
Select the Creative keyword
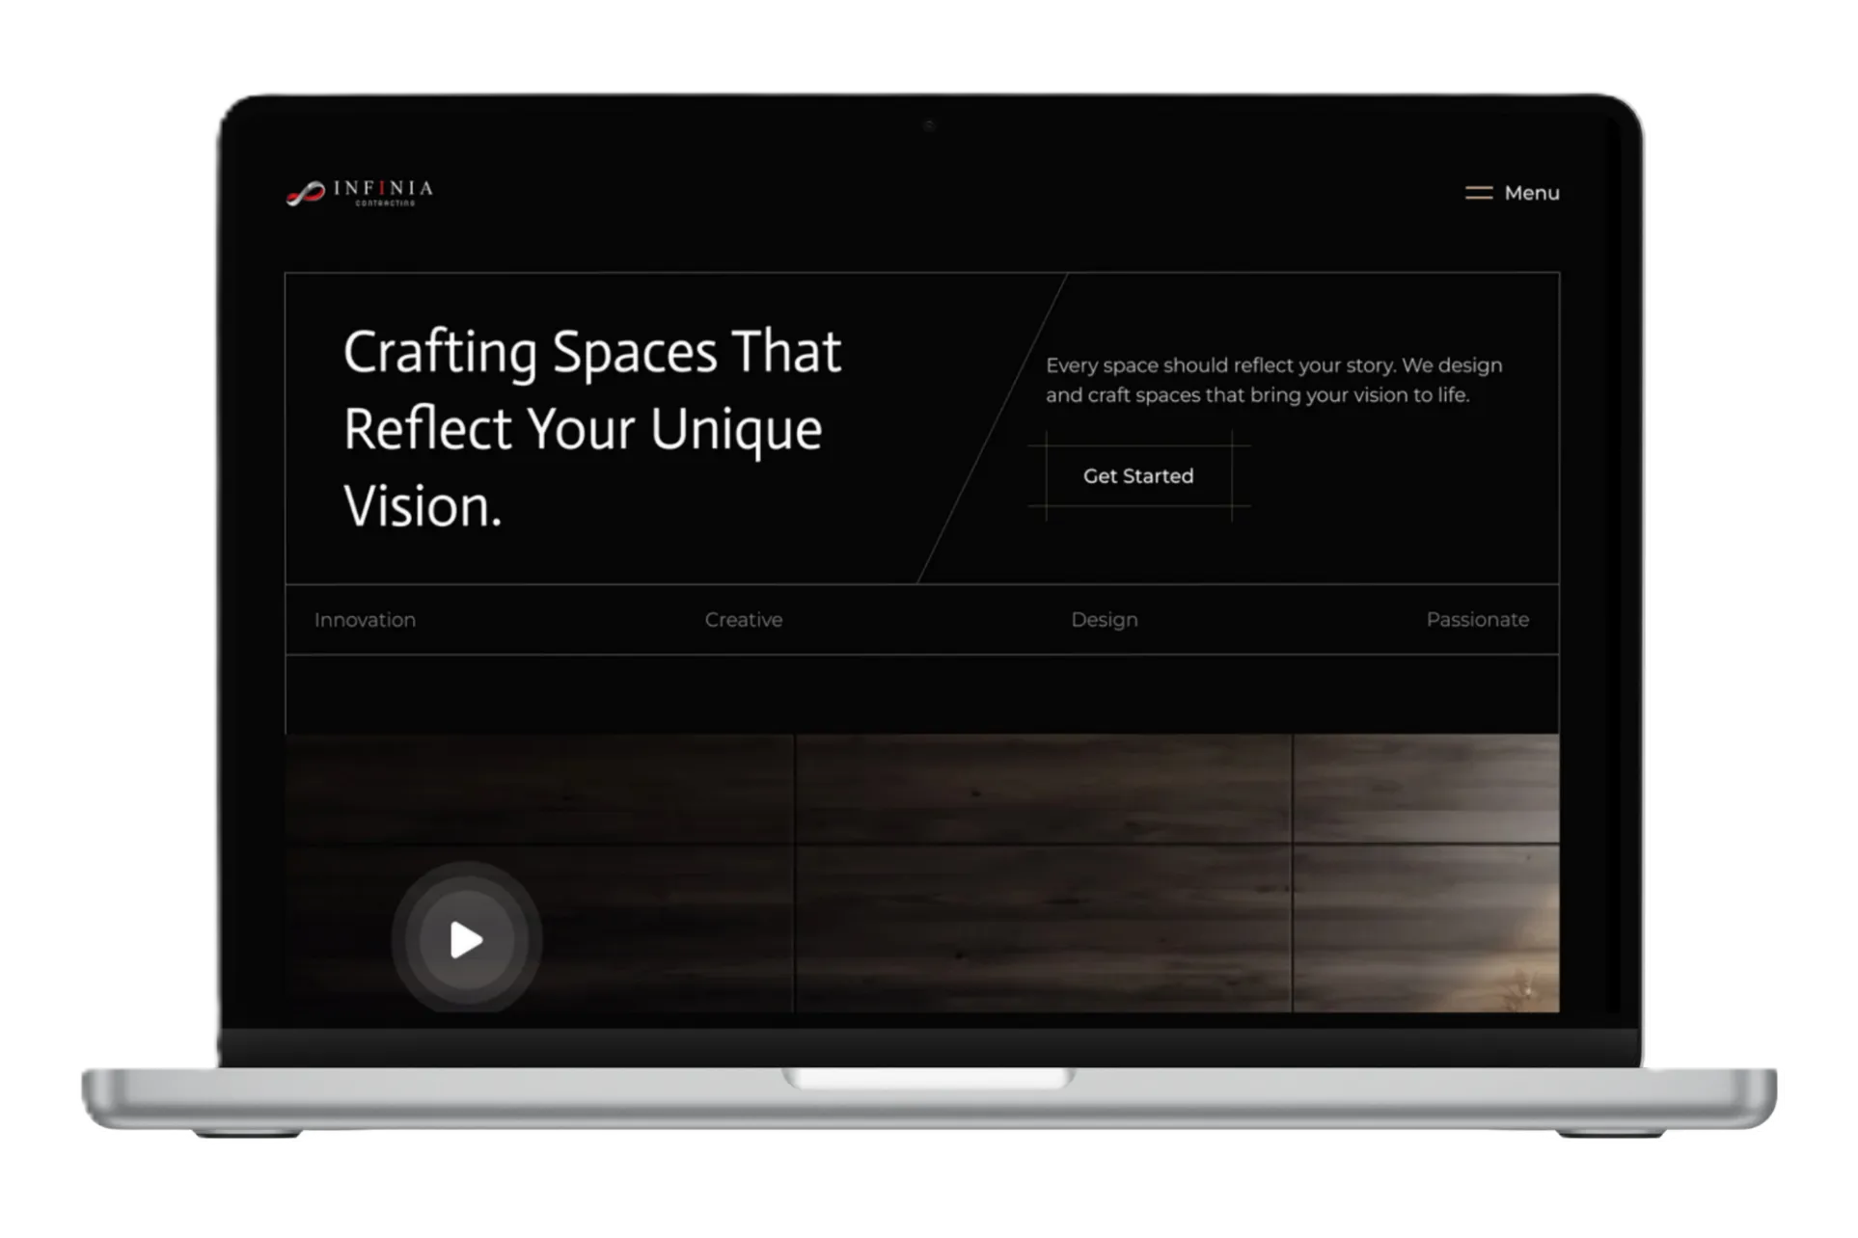[743, 620]
